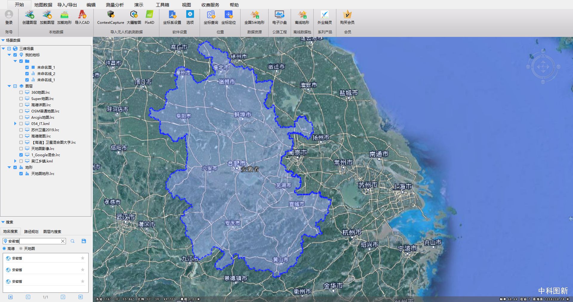Go to next results page
The image size is (573, 302).
coord(63,297)
